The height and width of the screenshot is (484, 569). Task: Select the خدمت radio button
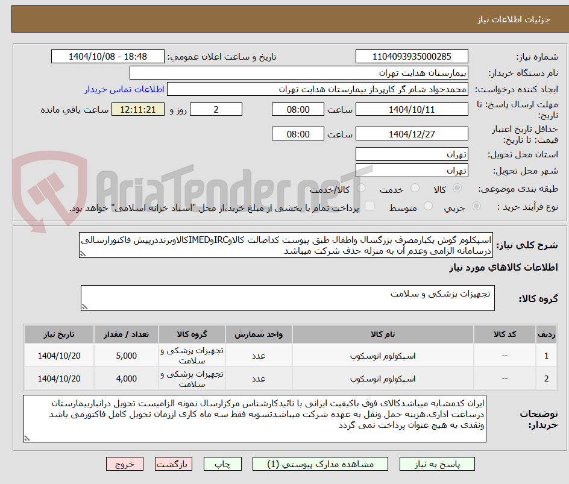pyautogui.click(x=415, y=187)
